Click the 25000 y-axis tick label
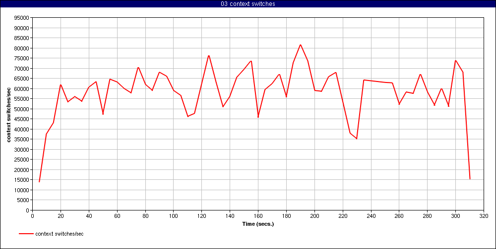 pos(22,160)
